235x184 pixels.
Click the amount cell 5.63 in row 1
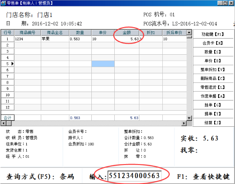(127, 39)
